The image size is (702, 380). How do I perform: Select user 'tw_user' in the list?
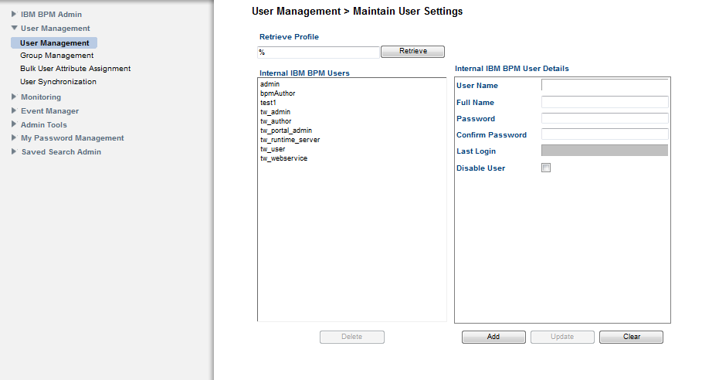(272, 149)
